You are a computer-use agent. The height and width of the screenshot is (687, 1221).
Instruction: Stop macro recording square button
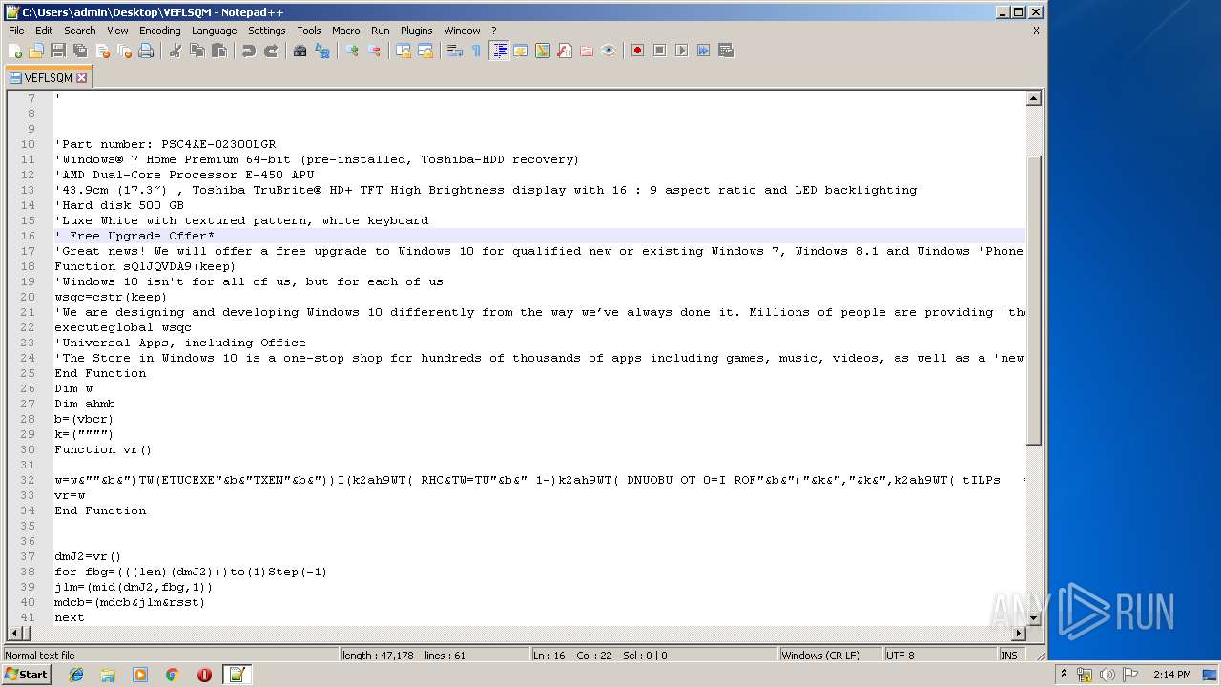[659, 51]
